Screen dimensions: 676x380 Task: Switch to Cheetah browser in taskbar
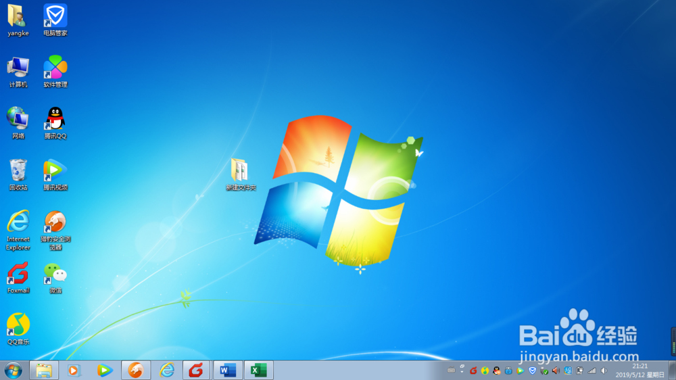[135, 371]
